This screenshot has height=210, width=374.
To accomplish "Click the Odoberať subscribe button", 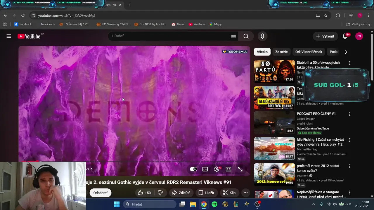I will (100, 193).
